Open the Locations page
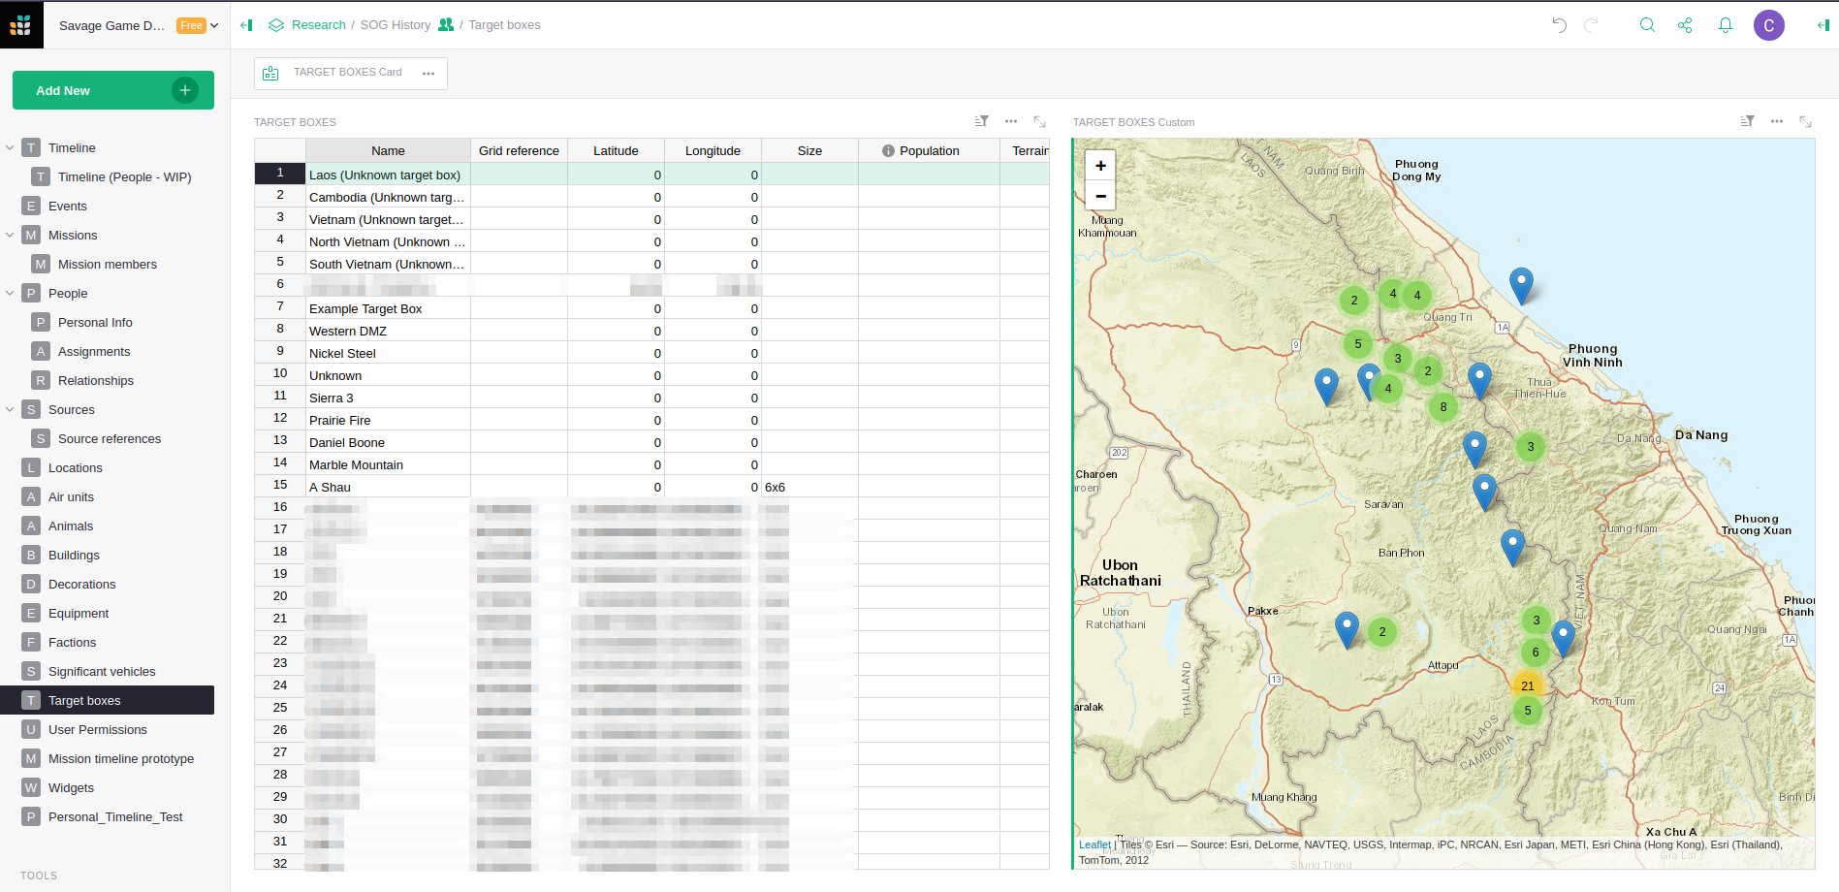The image size is (1839, 892). coord(76,468)
